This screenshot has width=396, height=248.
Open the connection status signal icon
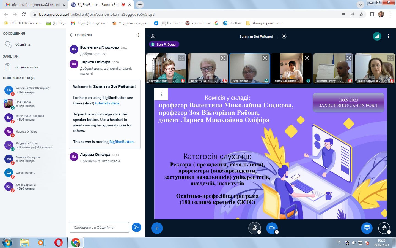[x=377, y=36]
